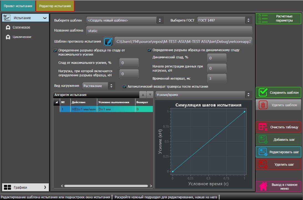Open the Выберите шаблон dropdown

click(x=125, y=20)
